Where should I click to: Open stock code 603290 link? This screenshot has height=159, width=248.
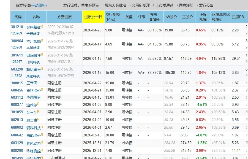17,69
